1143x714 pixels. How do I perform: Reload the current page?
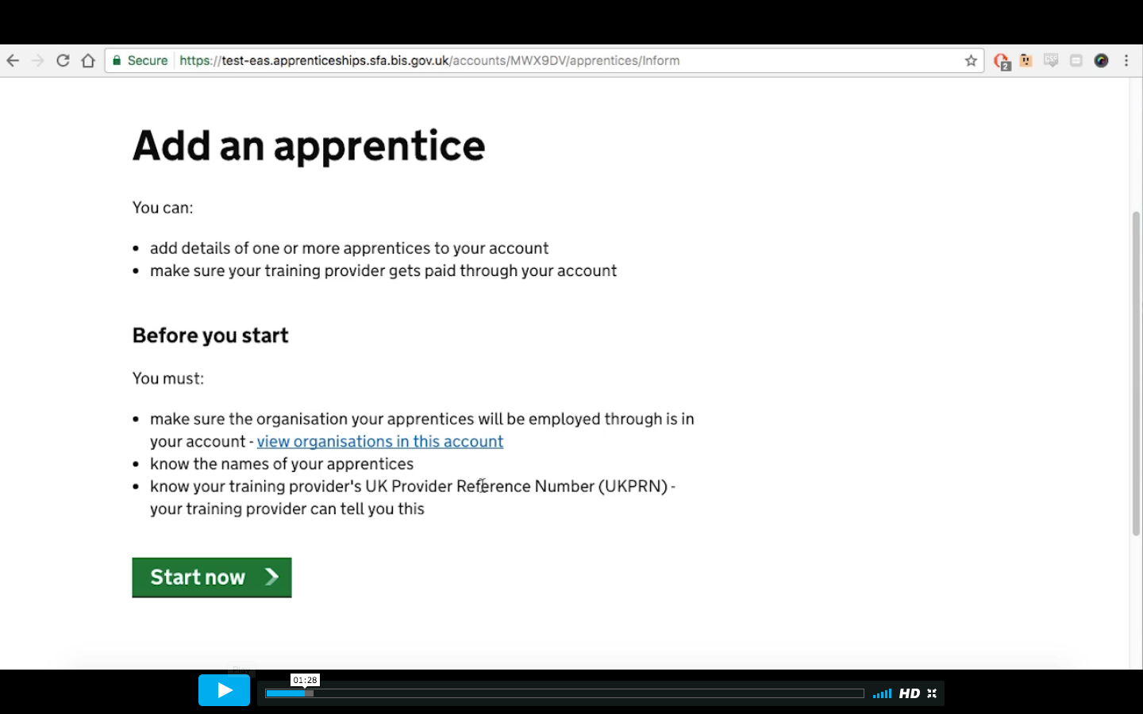tap(63, 59)
